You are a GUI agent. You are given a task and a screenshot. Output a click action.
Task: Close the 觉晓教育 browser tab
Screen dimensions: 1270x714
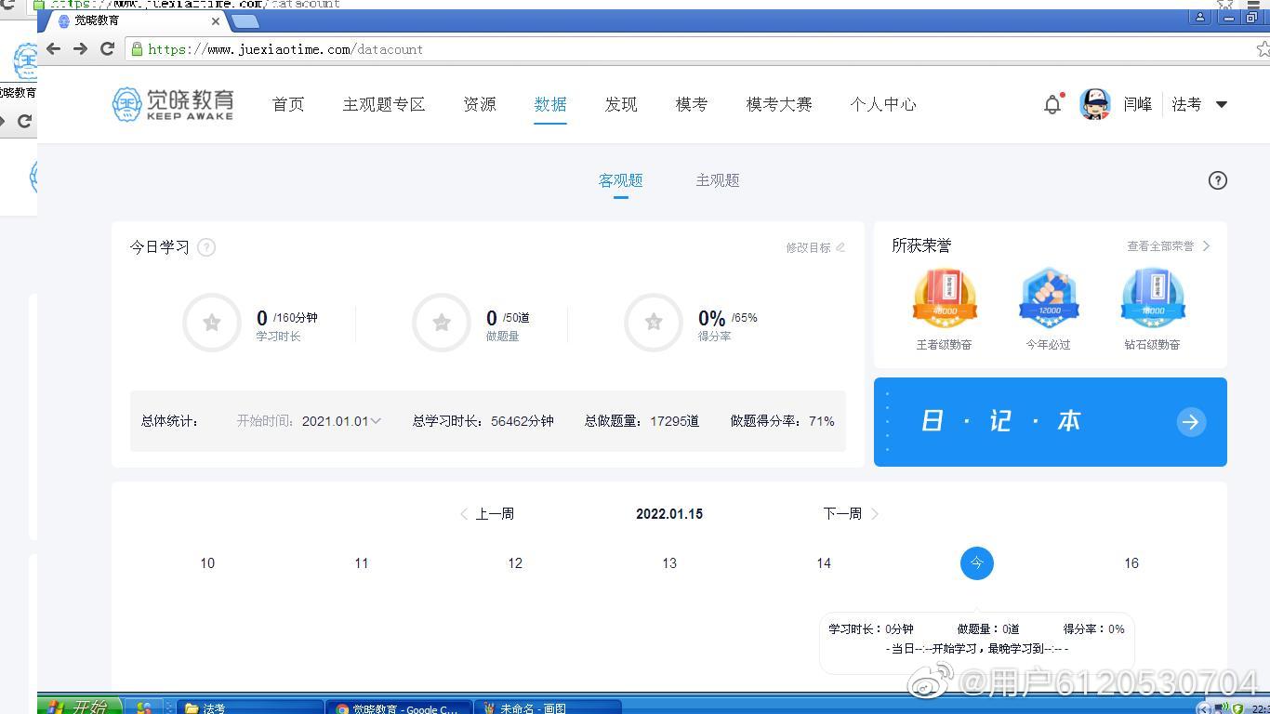point(216,20)
